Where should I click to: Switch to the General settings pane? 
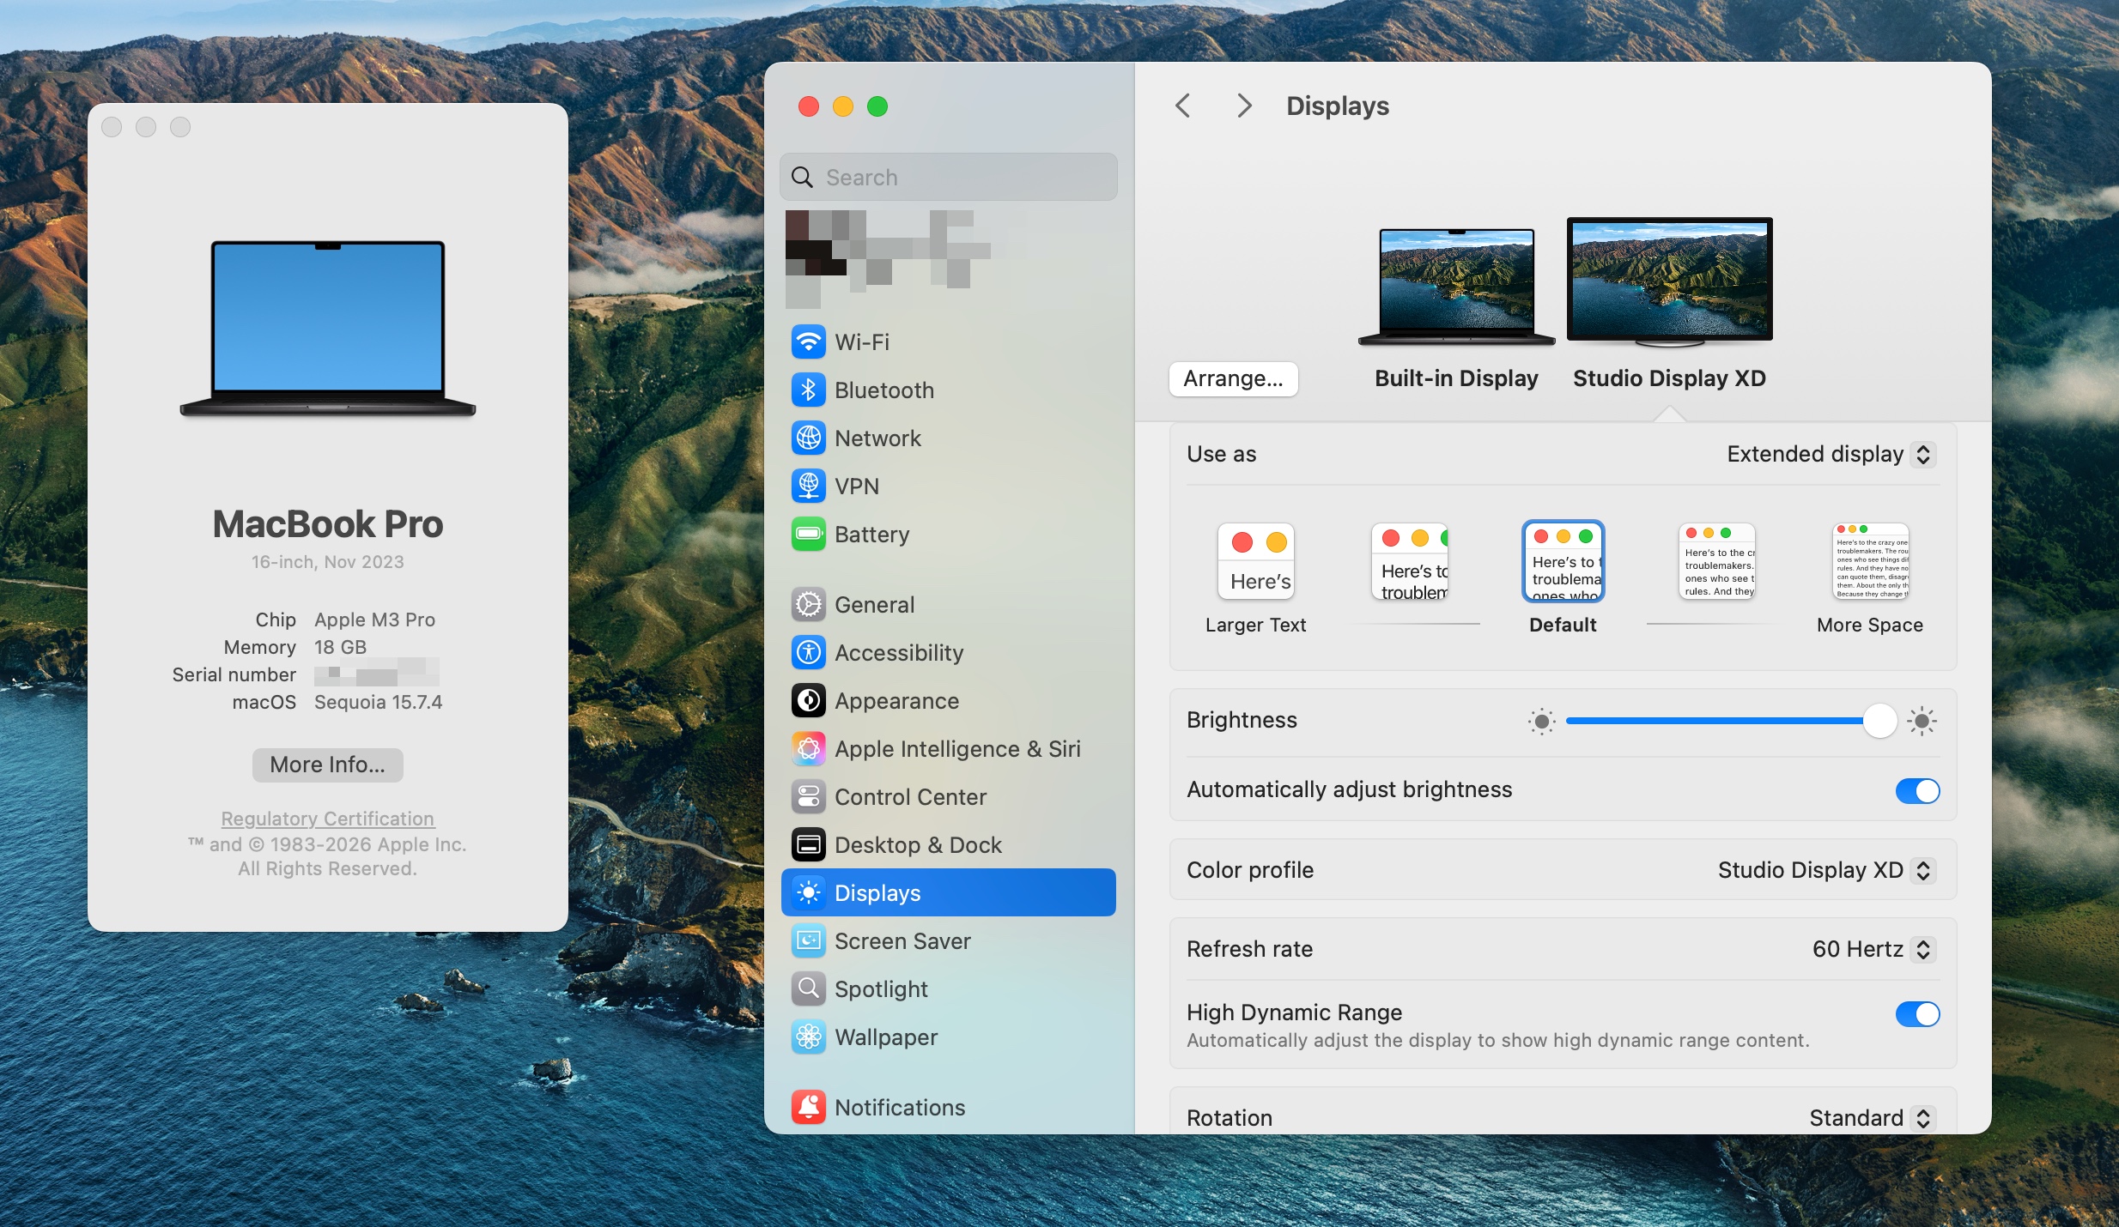click(948, 605)
